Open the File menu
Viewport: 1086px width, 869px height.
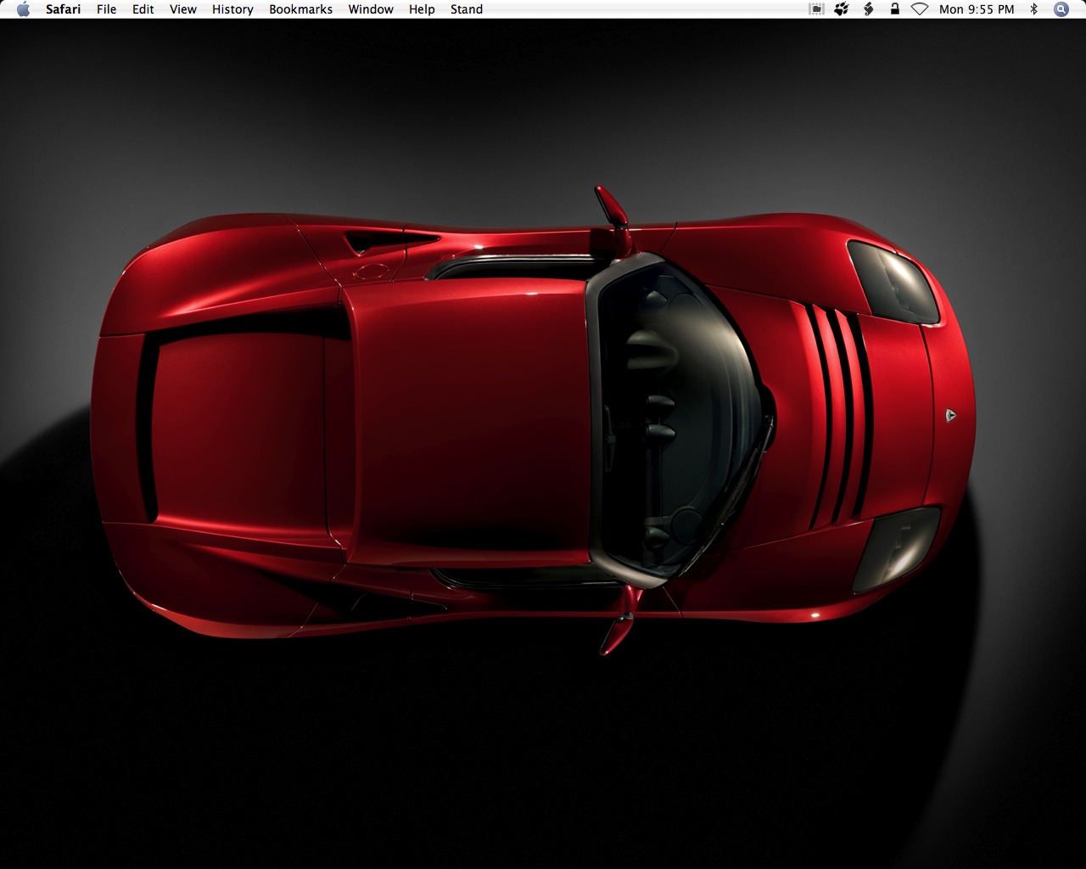tap(106, 9)
